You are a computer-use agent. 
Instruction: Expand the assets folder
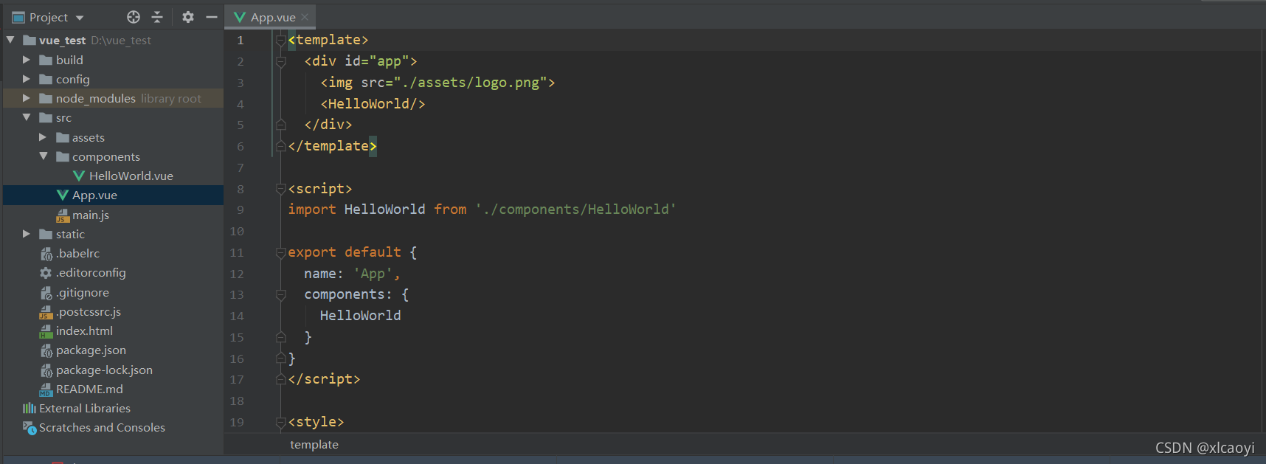coord(43,136)
